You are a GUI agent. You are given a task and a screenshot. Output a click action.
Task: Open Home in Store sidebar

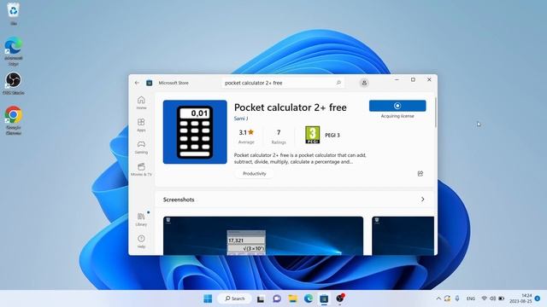point(141,102)
